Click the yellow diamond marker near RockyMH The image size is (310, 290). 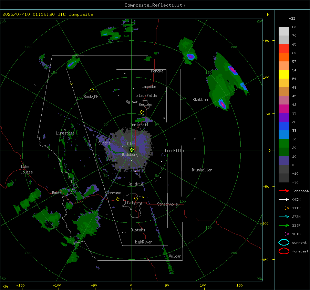(x=92, y=90)
